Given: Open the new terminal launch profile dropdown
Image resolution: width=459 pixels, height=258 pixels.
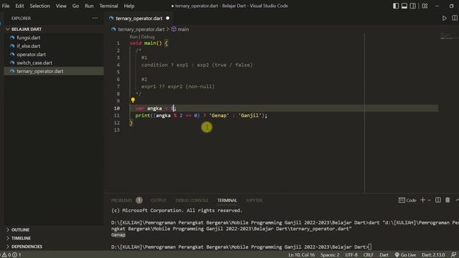Looking at the screenshot, I should (429, 201).
